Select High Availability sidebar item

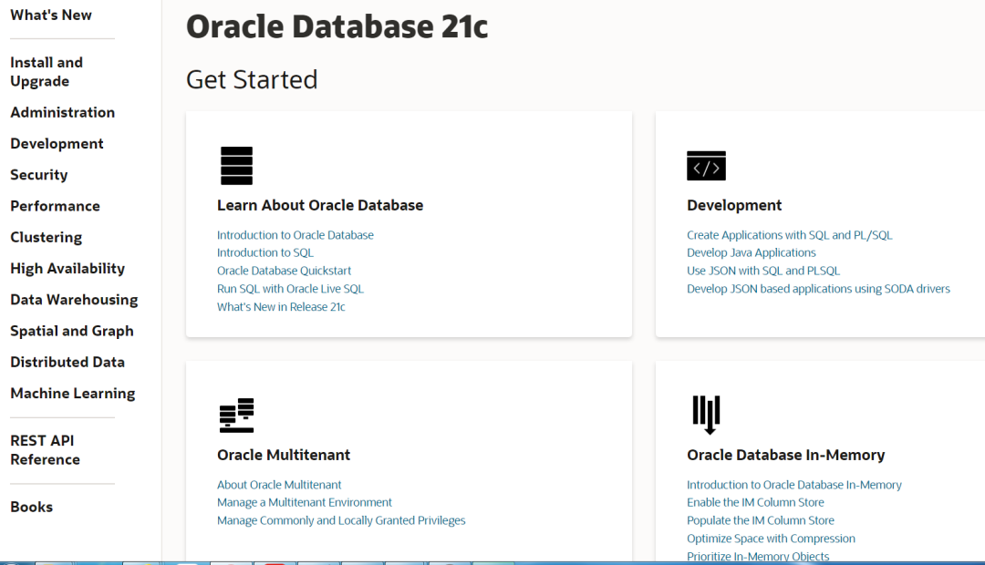point(67,269)
